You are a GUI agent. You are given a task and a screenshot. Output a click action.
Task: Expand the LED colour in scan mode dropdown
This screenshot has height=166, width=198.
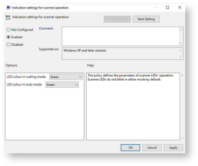click(62, 85)
